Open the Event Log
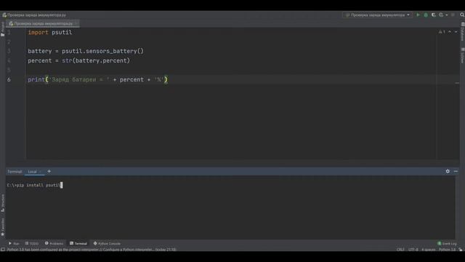Image resolution: width=465 pixels, height=262 pixels. [x=447, y=244]
